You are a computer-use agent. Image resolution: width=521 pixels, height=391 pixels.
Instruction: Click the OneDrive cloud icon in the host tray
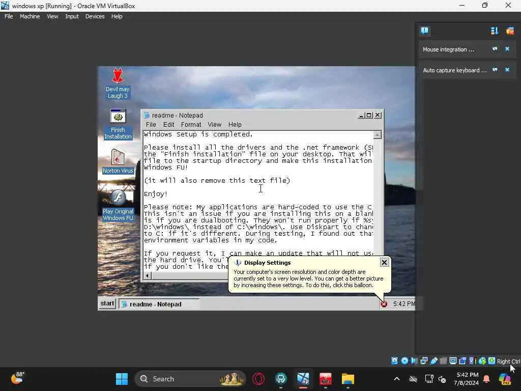point(413,379)
